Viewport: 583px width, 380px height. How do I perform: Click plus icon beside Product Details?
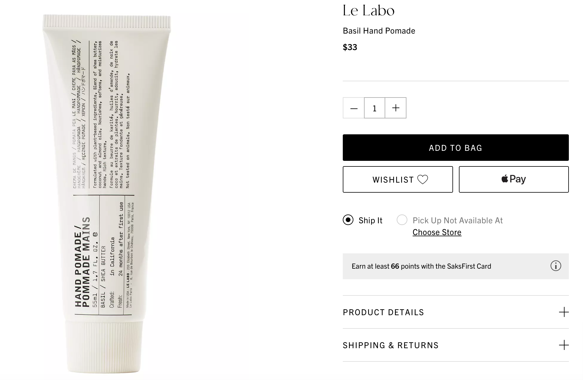[564, 312]
